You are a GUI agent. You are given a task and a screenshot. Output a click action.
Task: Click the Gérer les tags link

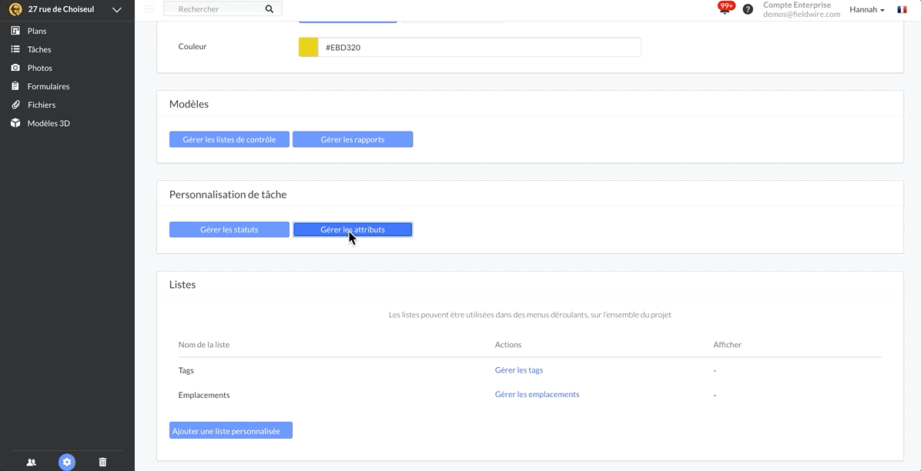coord(518,370)
